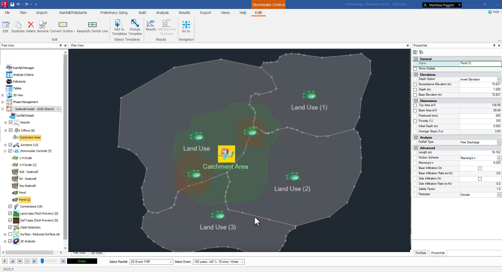Open the Preliminary Sizing ribbon tab

point(114,13)
